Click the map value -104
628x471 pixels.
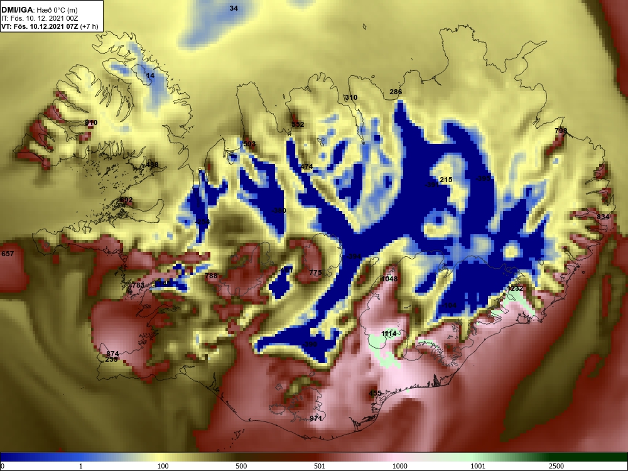[x=450, y=305]
